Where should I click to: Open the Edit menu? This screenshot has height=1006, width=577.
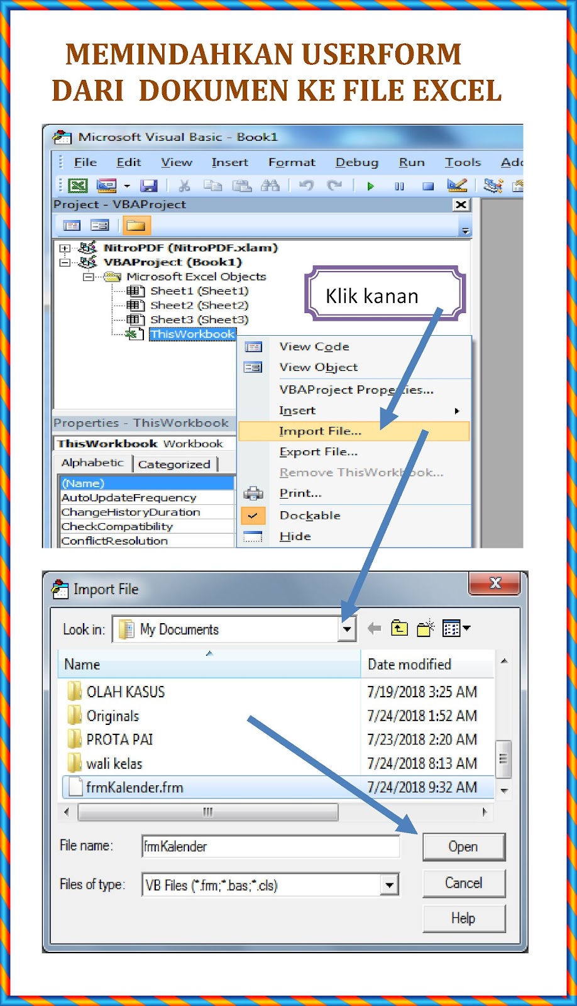point(129,162)
